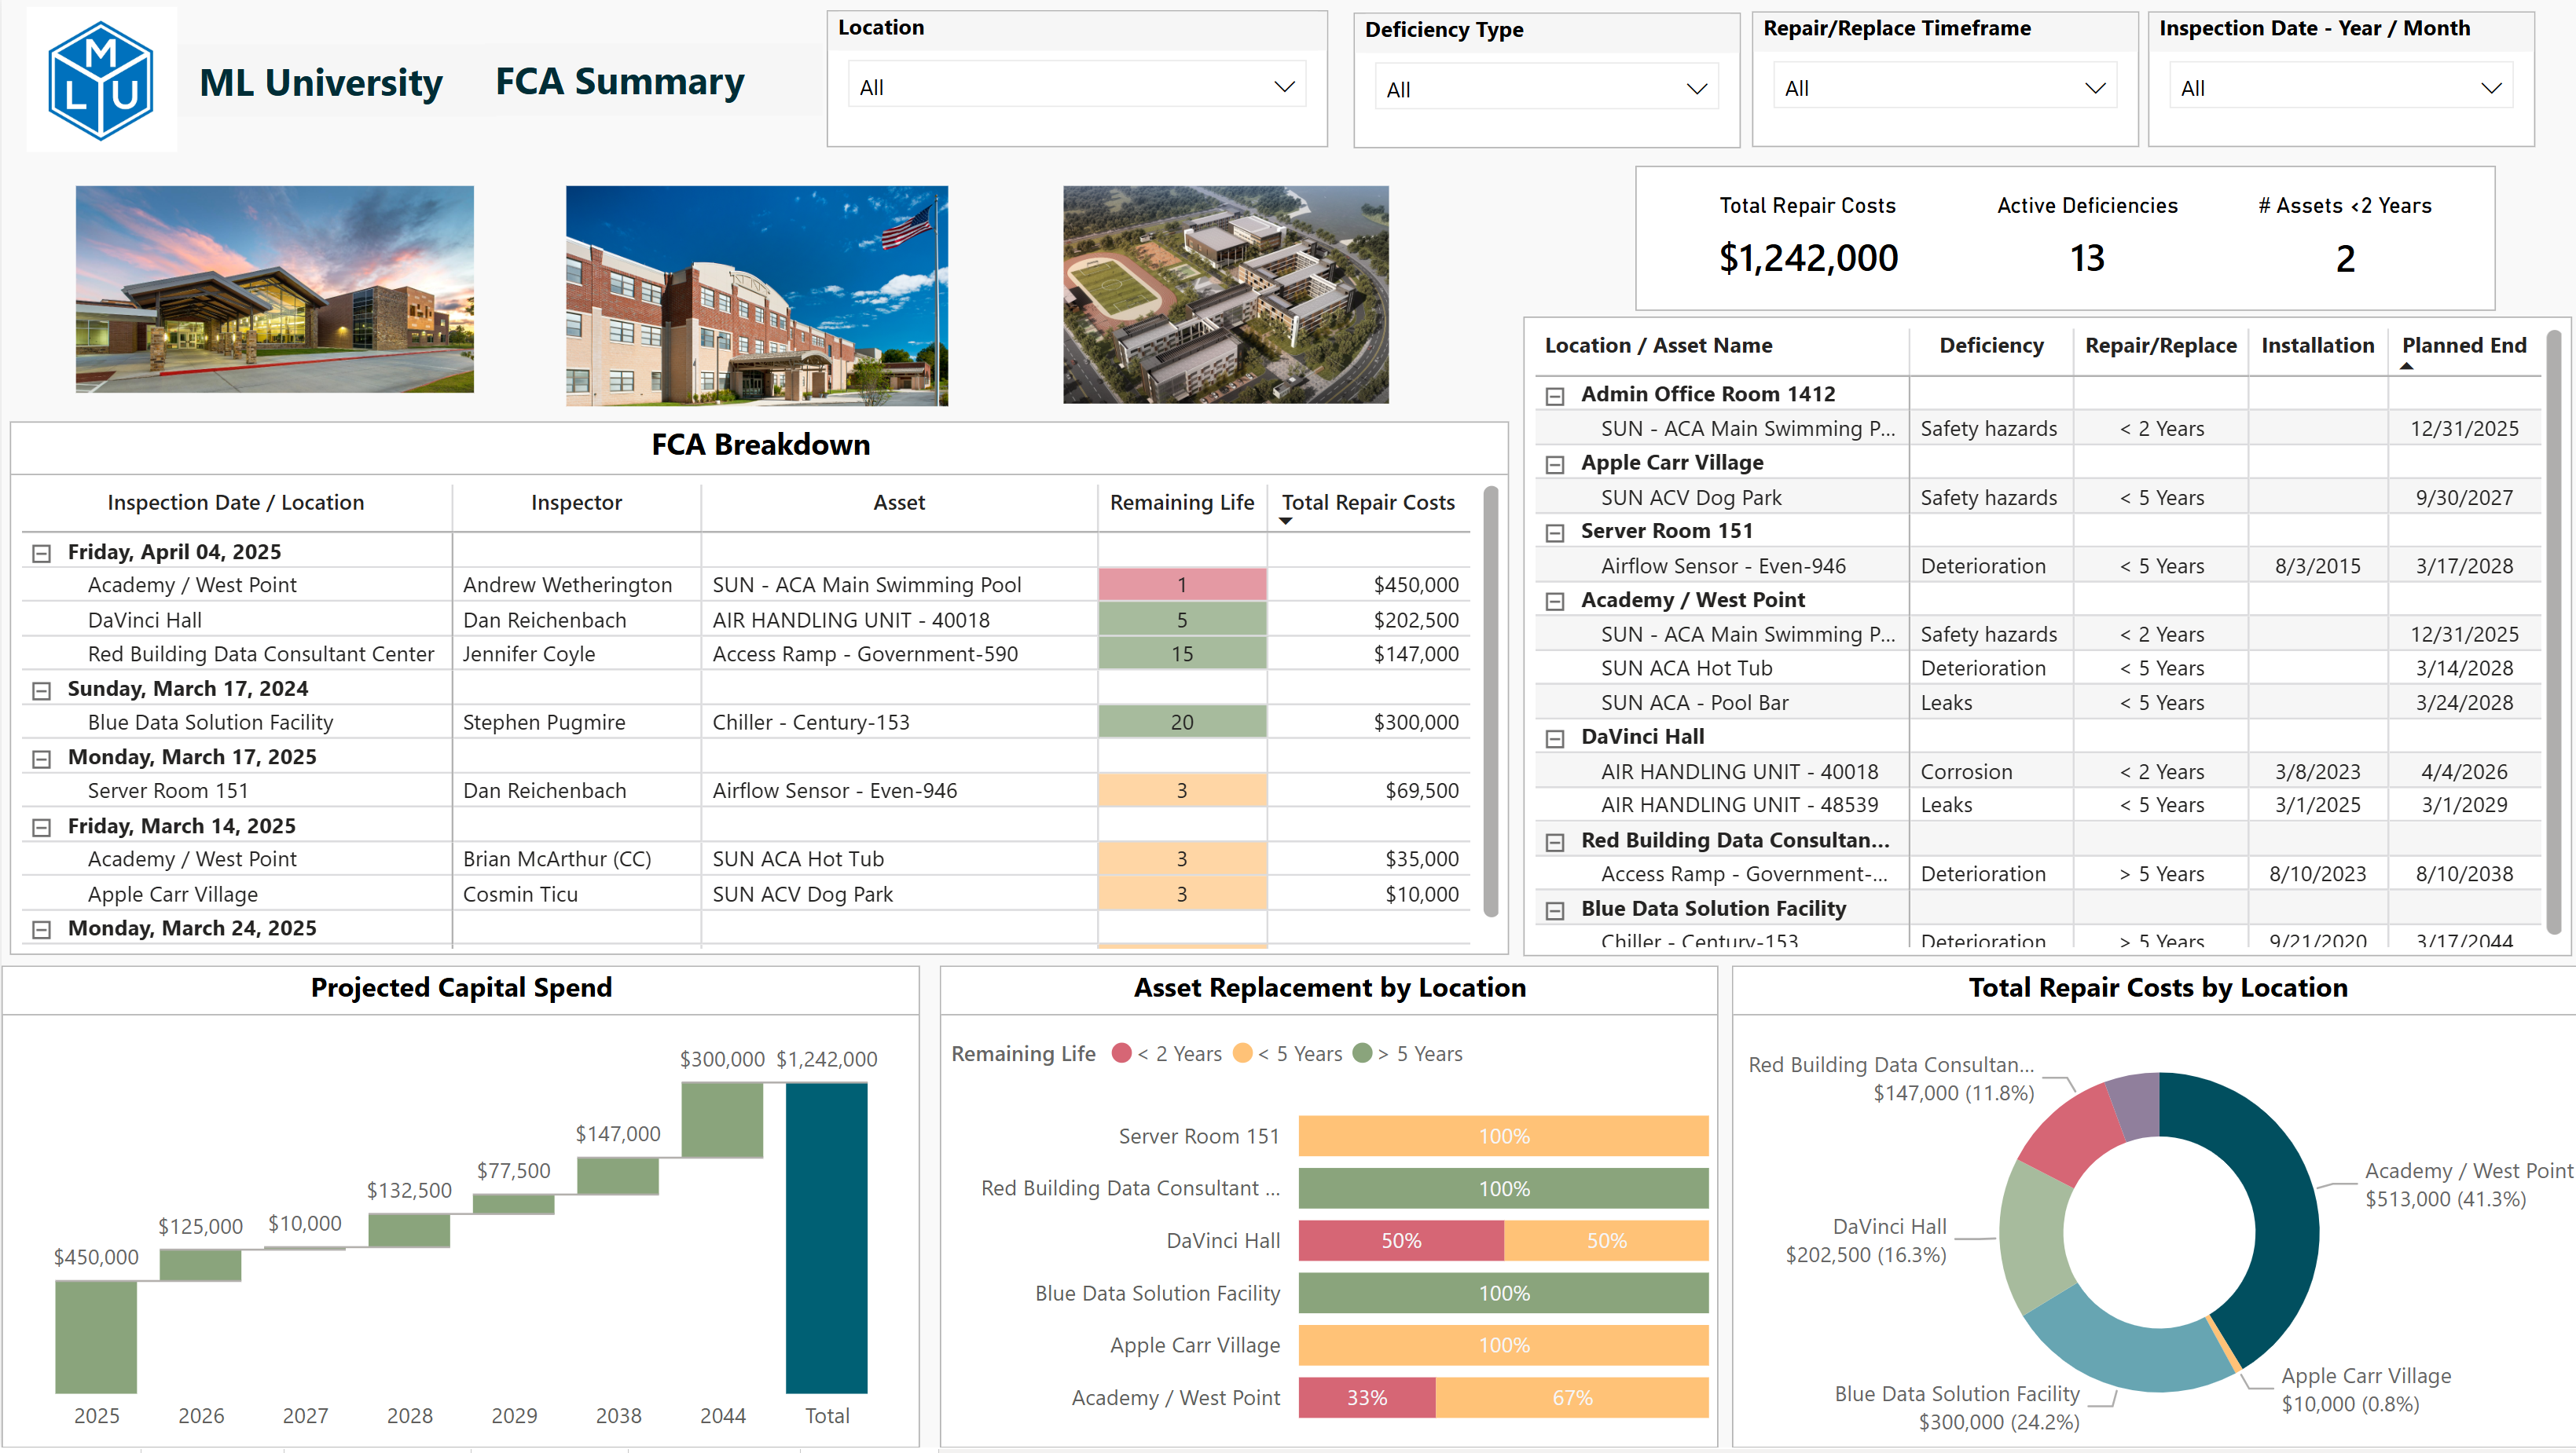Collapse the DaVinci Hall asset group
The width and height of the screenshot is (2576, 1453).
[1554, 738]
